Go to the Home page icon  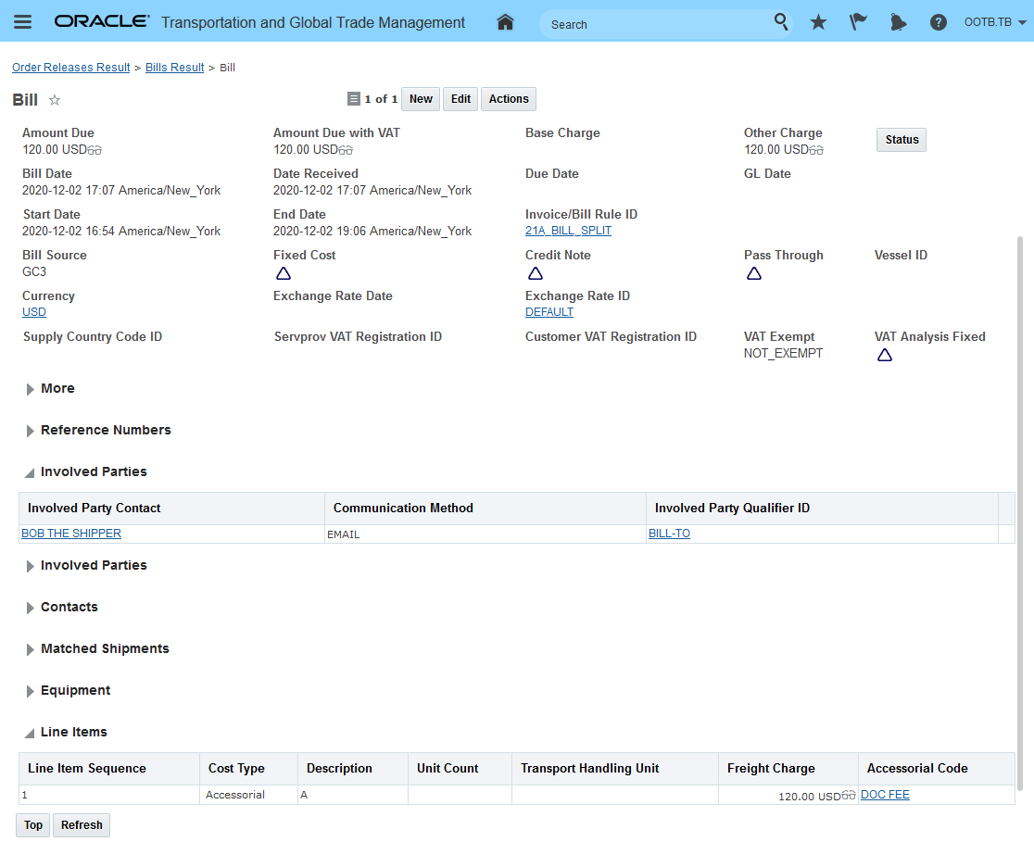point(505,22)
